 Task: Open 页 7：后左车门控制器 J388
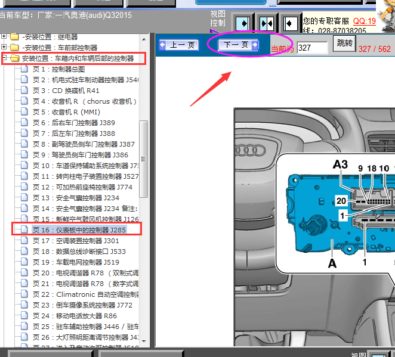coord(73,134)
